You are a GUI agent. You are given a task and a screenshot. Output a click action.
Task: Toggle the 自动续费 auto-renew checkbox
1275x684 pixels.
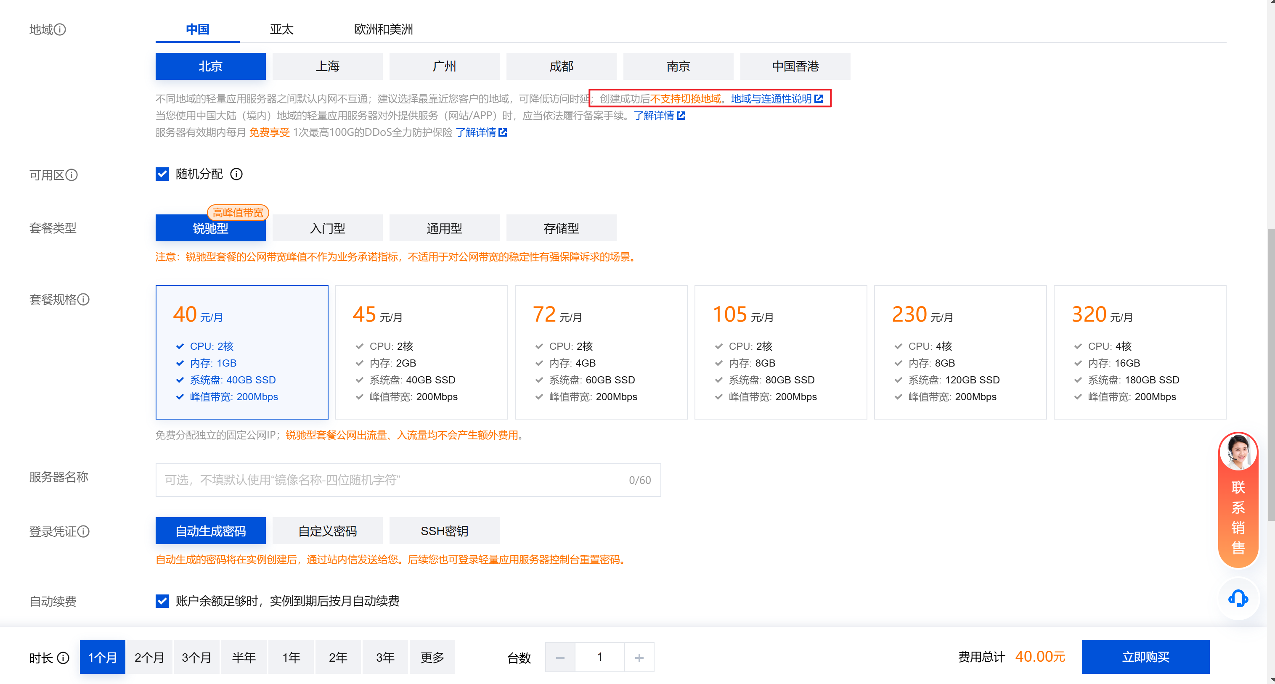[162, 601]
